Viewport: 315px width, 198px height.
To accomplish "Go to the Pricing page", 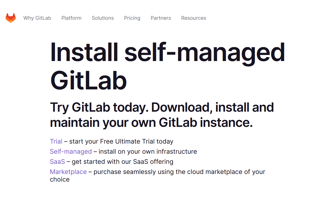I will (x=132, y=18).
